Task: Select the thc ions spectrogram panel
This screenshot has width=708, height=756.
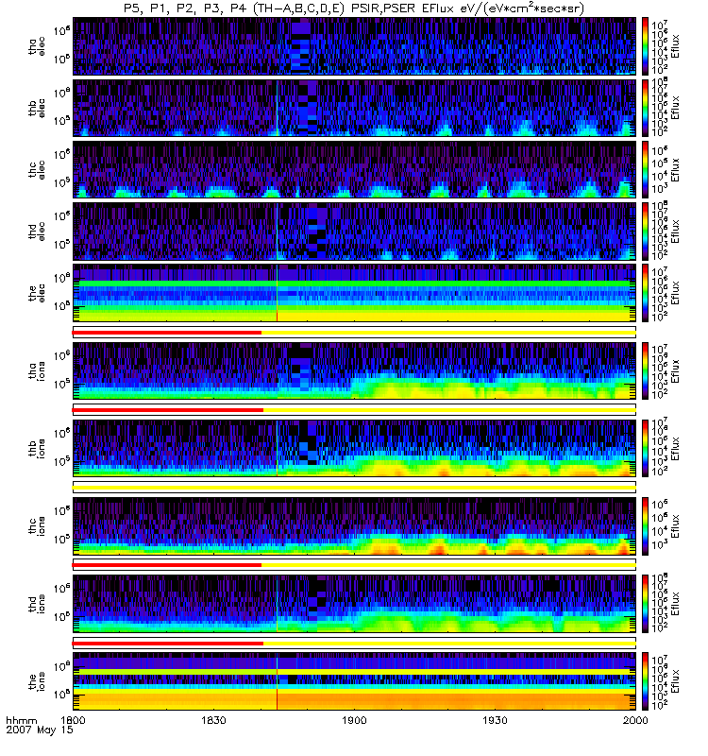Action: [x=354, y=526]
